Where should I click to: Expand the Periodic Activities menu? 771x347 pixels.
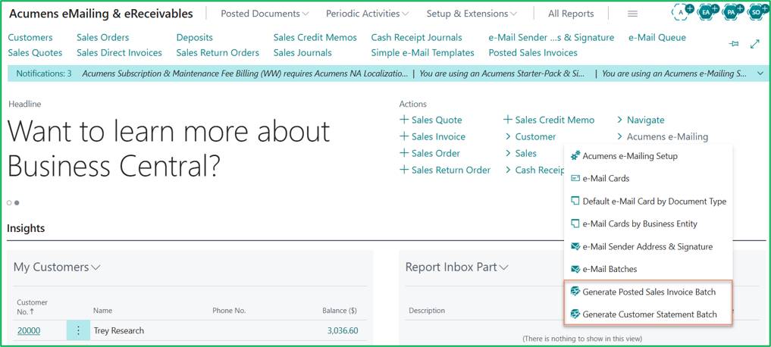tap(367, 14)
